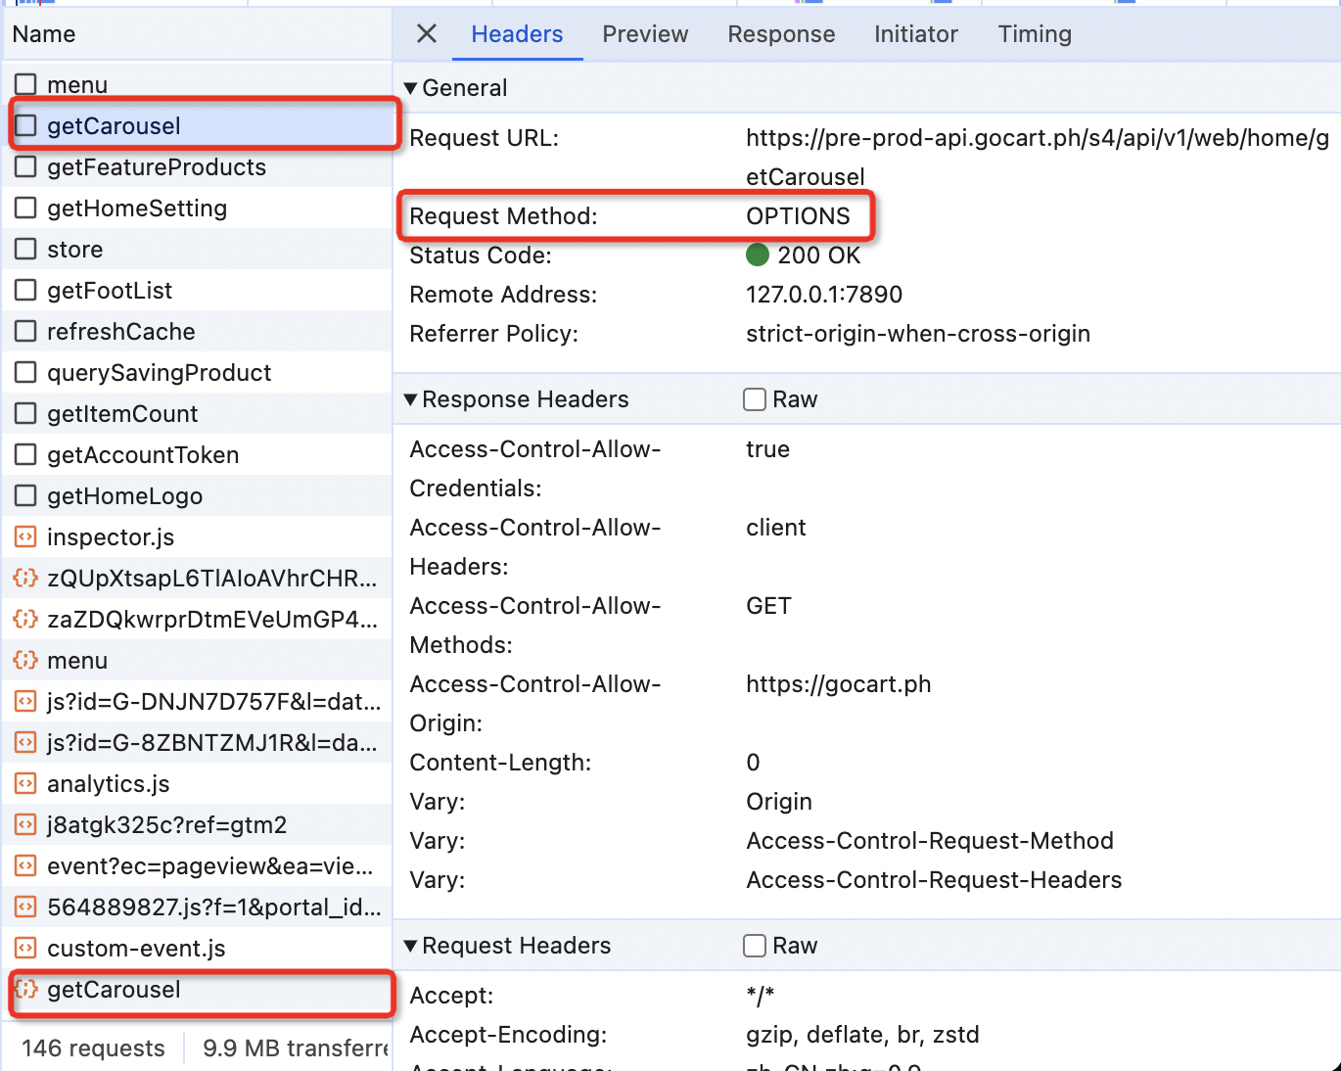Click script icon beside 564889827.js
The height and width of the screenshot is (1071, 1341).
click(25, 908)
